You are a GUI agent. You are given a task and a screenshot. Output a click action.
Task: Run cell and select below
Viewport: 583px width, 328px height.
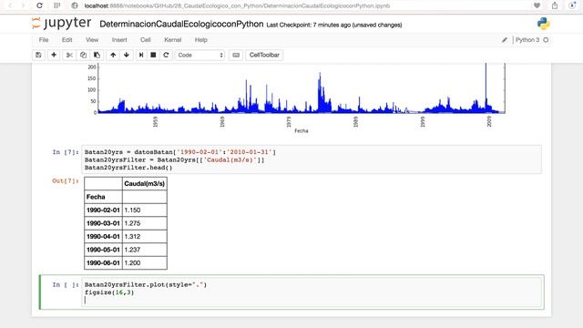pos(141,55)
